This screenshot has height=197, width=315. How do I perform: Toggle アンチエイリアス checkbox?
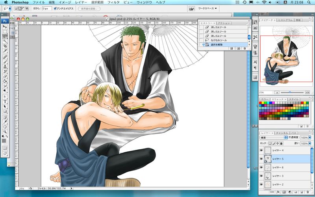[55, 9]
